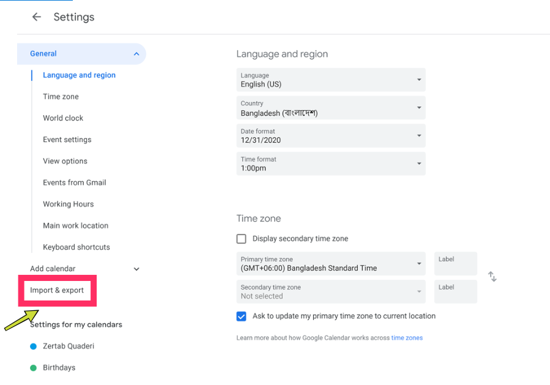Open the Primary time zone dropdown

[331, 264]
